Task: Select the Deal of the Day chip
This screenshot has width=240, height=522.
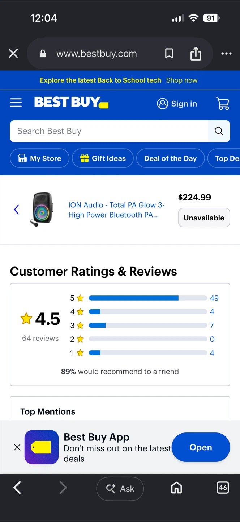Action: tap(170, 158)
